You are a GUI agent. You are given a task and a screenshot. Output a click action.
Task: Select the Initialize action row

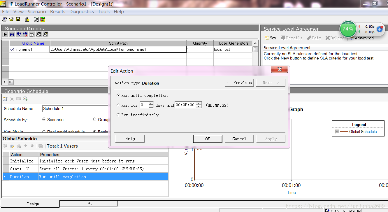tap(85, 161)
